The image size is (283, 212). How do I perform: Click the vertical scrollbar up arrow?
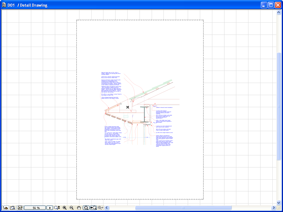(x=278, y=12)
